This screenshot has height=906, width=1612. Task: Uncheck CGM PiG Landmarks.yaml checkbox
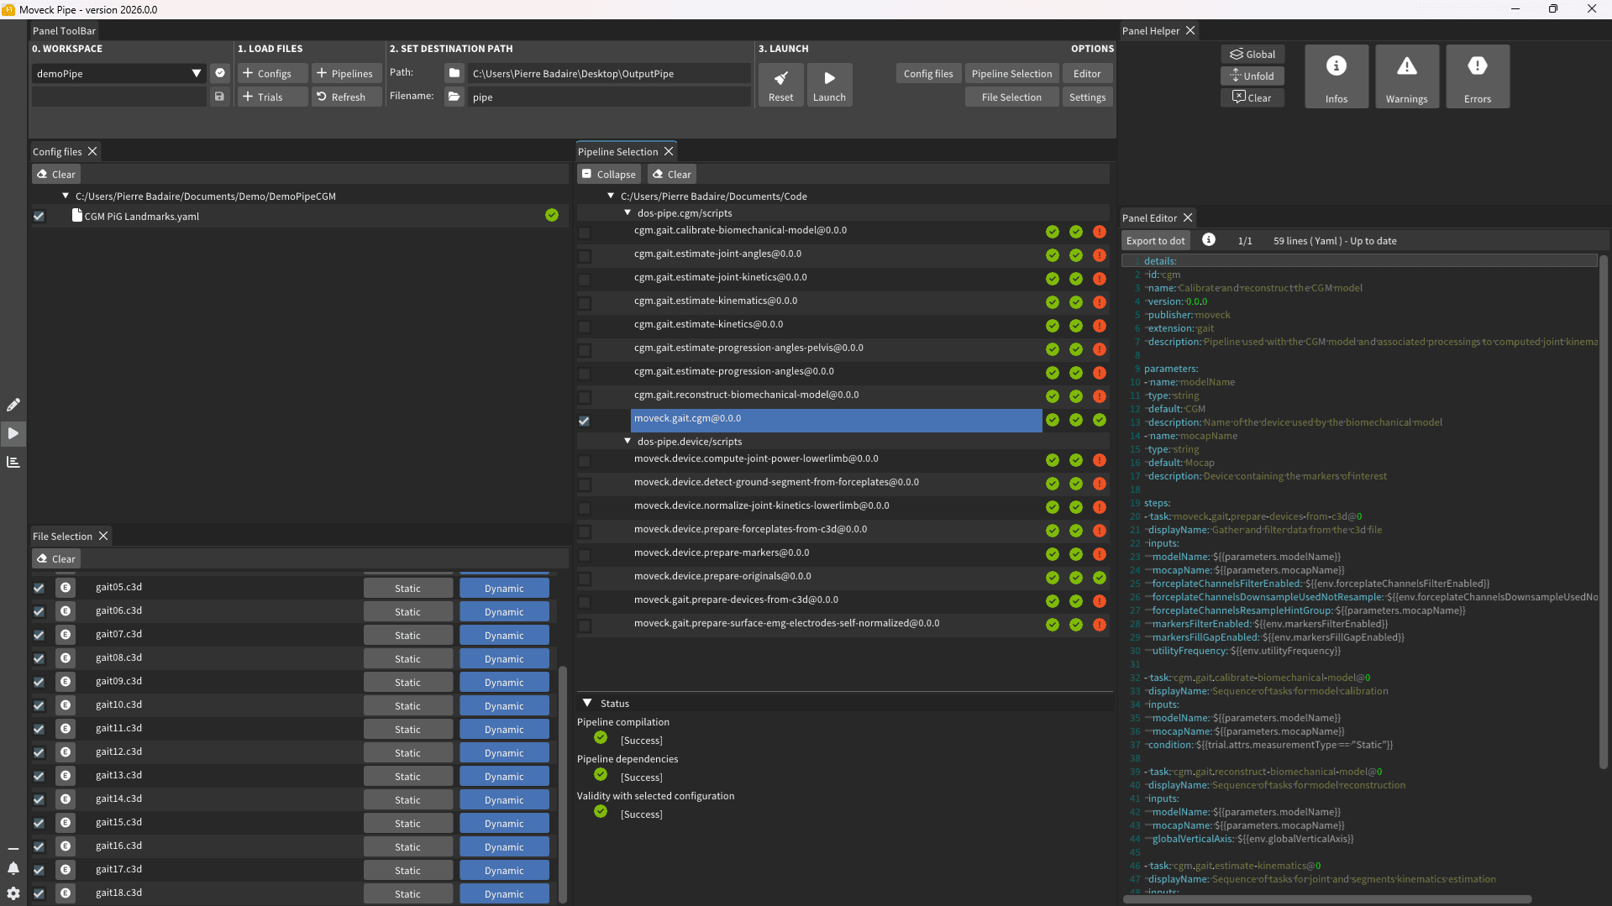[39, 217]
